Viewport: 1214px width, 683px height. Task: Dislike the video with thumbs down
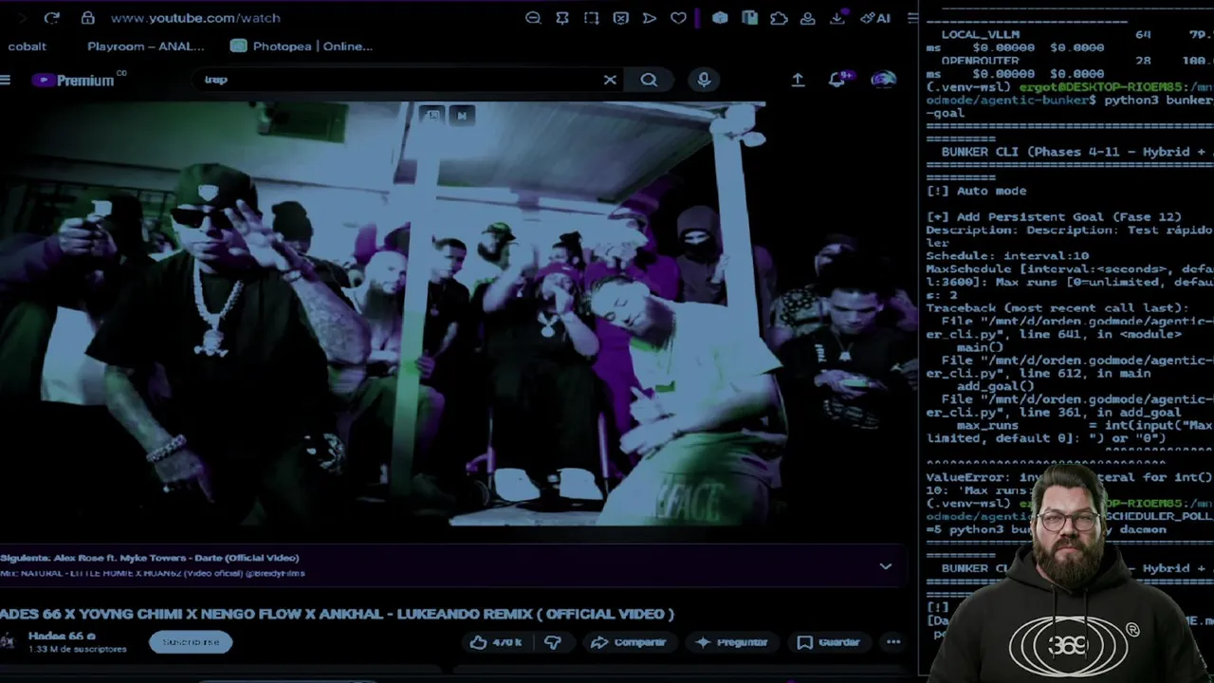pos(552,642)
